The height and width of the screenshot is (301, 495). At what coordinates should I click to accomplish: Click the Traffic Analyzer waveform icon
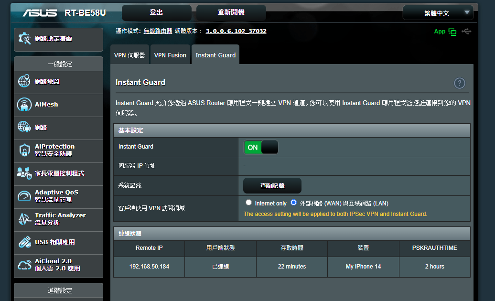24,219
